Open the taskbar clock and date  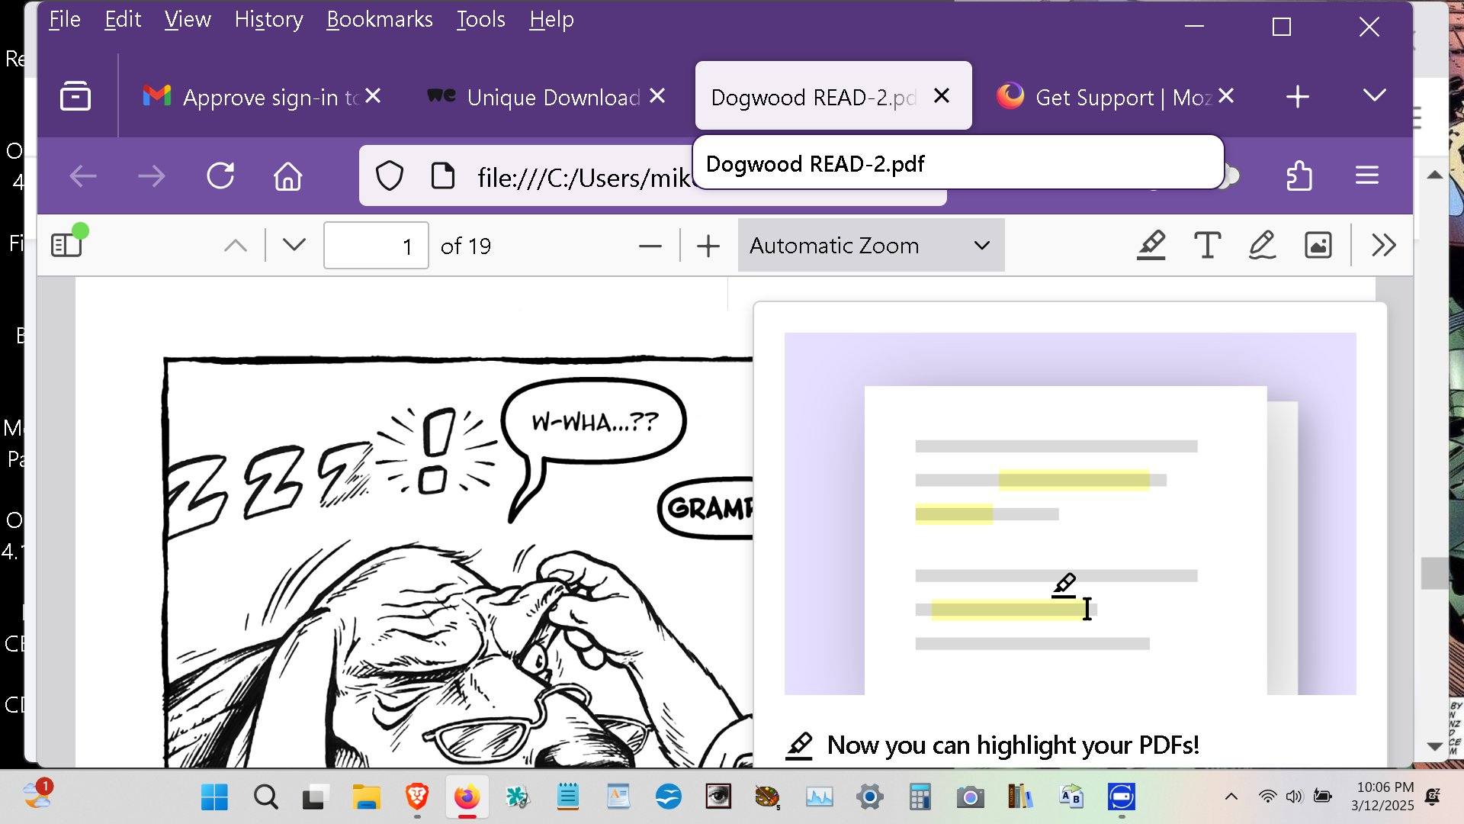(1382, 797)
